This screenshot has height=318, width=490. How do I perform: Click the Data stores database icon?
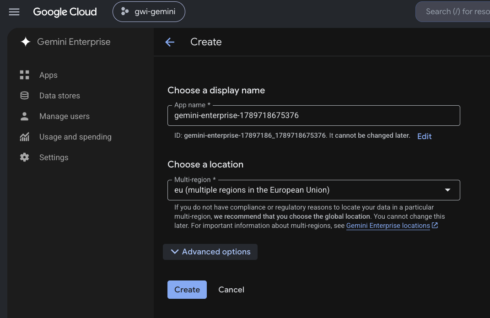[24, 96]
